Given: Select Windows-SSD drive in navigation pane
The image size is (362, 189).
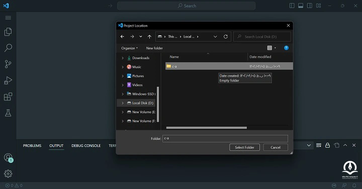Looking at the screenshot, I should click(x=141, y=94).
